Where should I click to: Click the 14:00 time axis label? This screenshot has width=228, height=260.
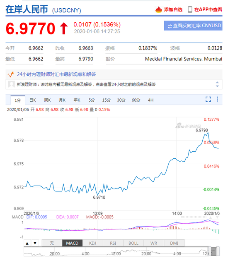(x=177, y=213)
